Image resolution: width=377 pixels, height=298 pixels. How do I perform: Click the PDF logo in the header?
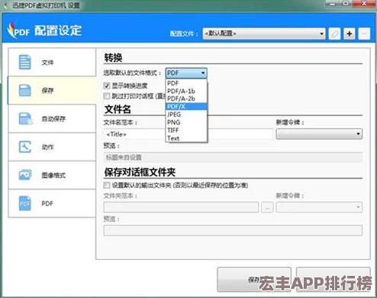18,31
